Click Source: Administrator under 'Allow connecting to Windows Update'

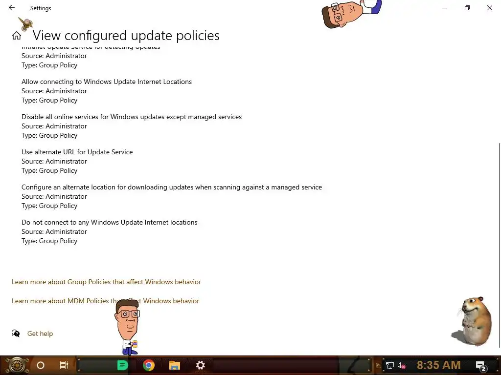pyautogui.click(x=54, y=91)
